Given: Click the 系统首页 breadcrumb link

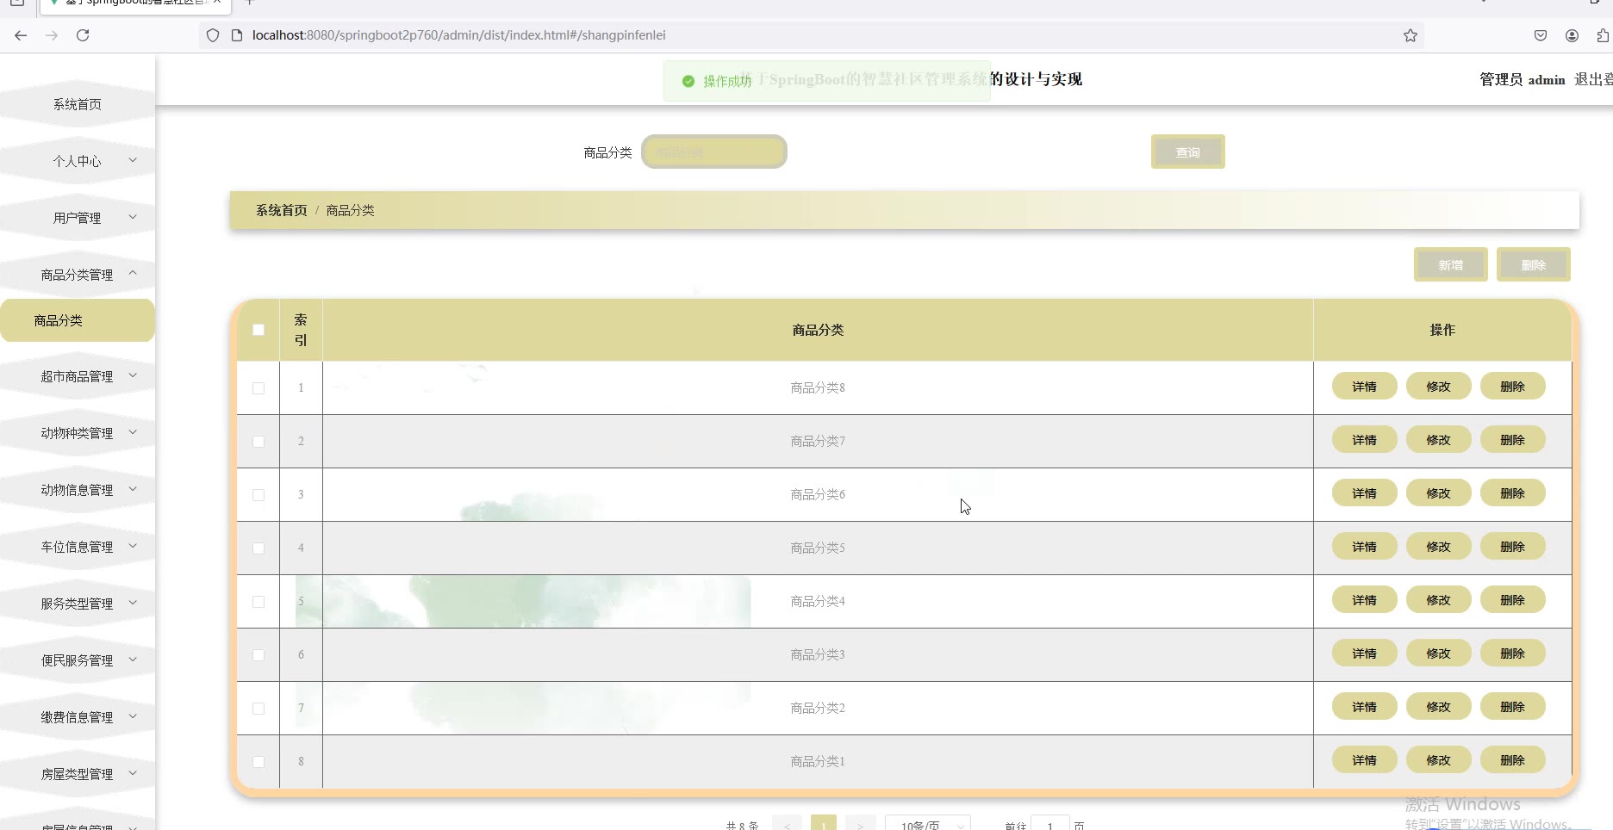Looking at the screenshot, I should click(281, 210).
